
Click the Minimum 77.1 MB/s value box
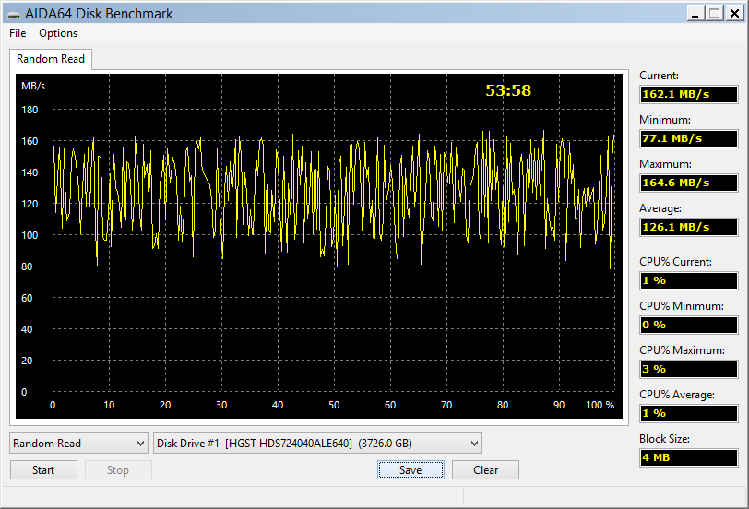(689, 138)
